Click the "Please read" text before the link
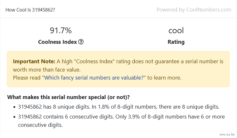 pyautogui.click(x=27, y=78)
